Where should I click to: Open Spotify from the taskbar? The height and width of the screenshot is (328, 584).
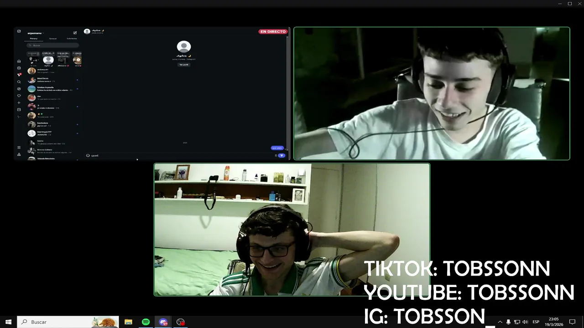(146, 322)
